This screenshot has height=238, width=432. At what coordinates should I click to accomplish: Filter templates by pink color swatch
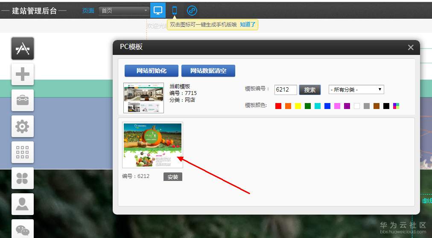(x=337, y=106)
